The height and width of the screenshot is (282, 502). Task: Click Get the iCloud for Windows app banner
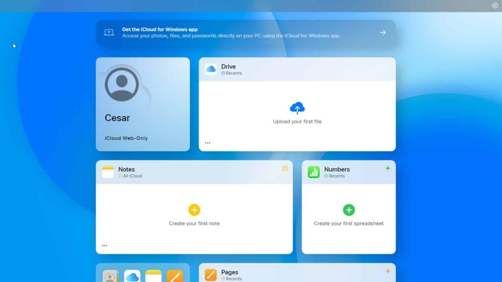pyautogui.click(x=231, y=32)
